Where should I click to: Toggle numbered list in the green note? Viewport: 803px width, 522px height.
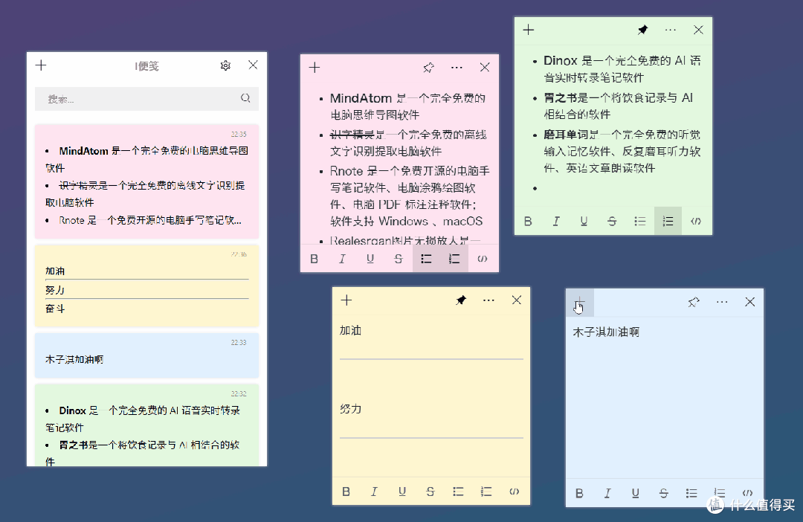[x=668, y=222]
